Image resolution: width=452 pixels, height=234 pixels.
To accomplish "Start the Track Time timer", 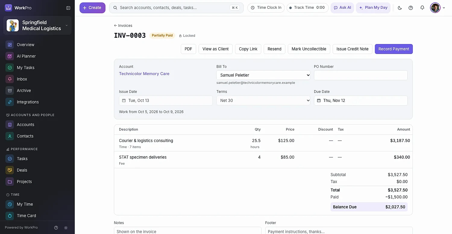I will point(307,8).
